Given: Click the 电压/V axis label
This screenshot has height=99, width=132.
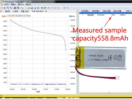Looking at the screenshot, I should tap(4, 16).
